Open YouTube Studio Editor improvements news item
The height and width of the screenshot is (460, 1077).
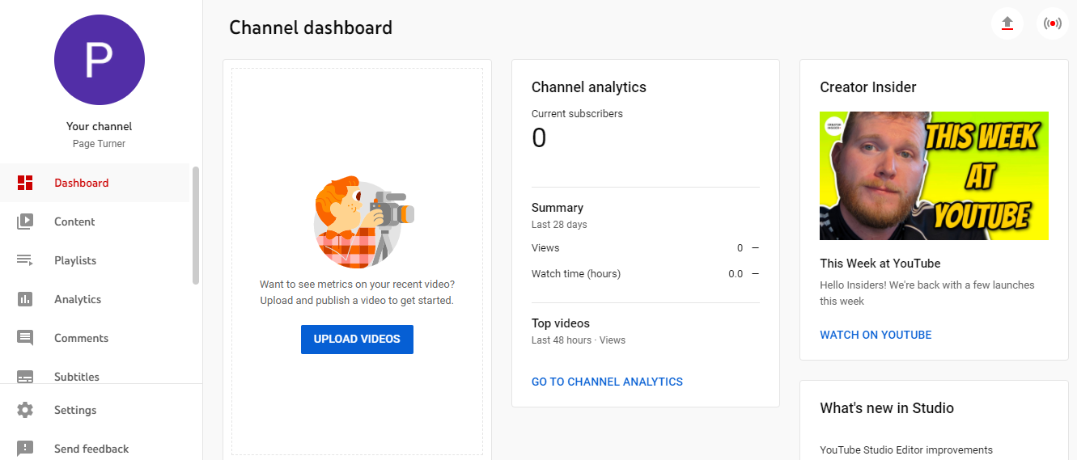click(905, 449)
